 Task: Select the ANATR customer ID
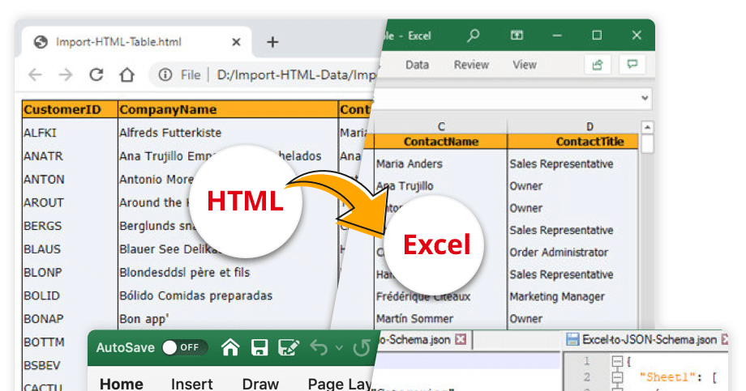43,156
